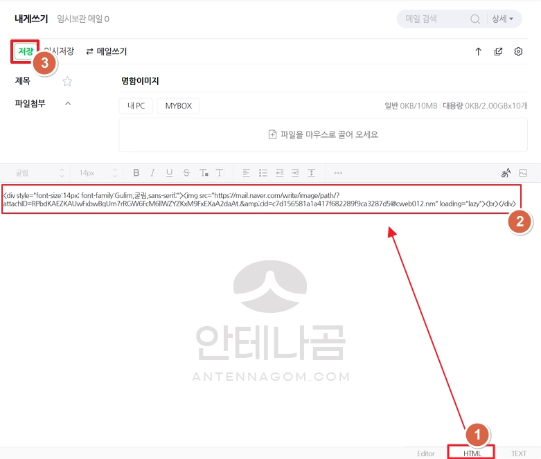Screen dimensions: 541x459
Task: Click the 대용량 0KB/2.00GBx10개 text
Action: click(x=485, y=106)
